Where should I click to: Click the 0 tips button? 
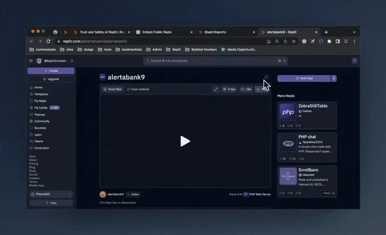(229, 89)
